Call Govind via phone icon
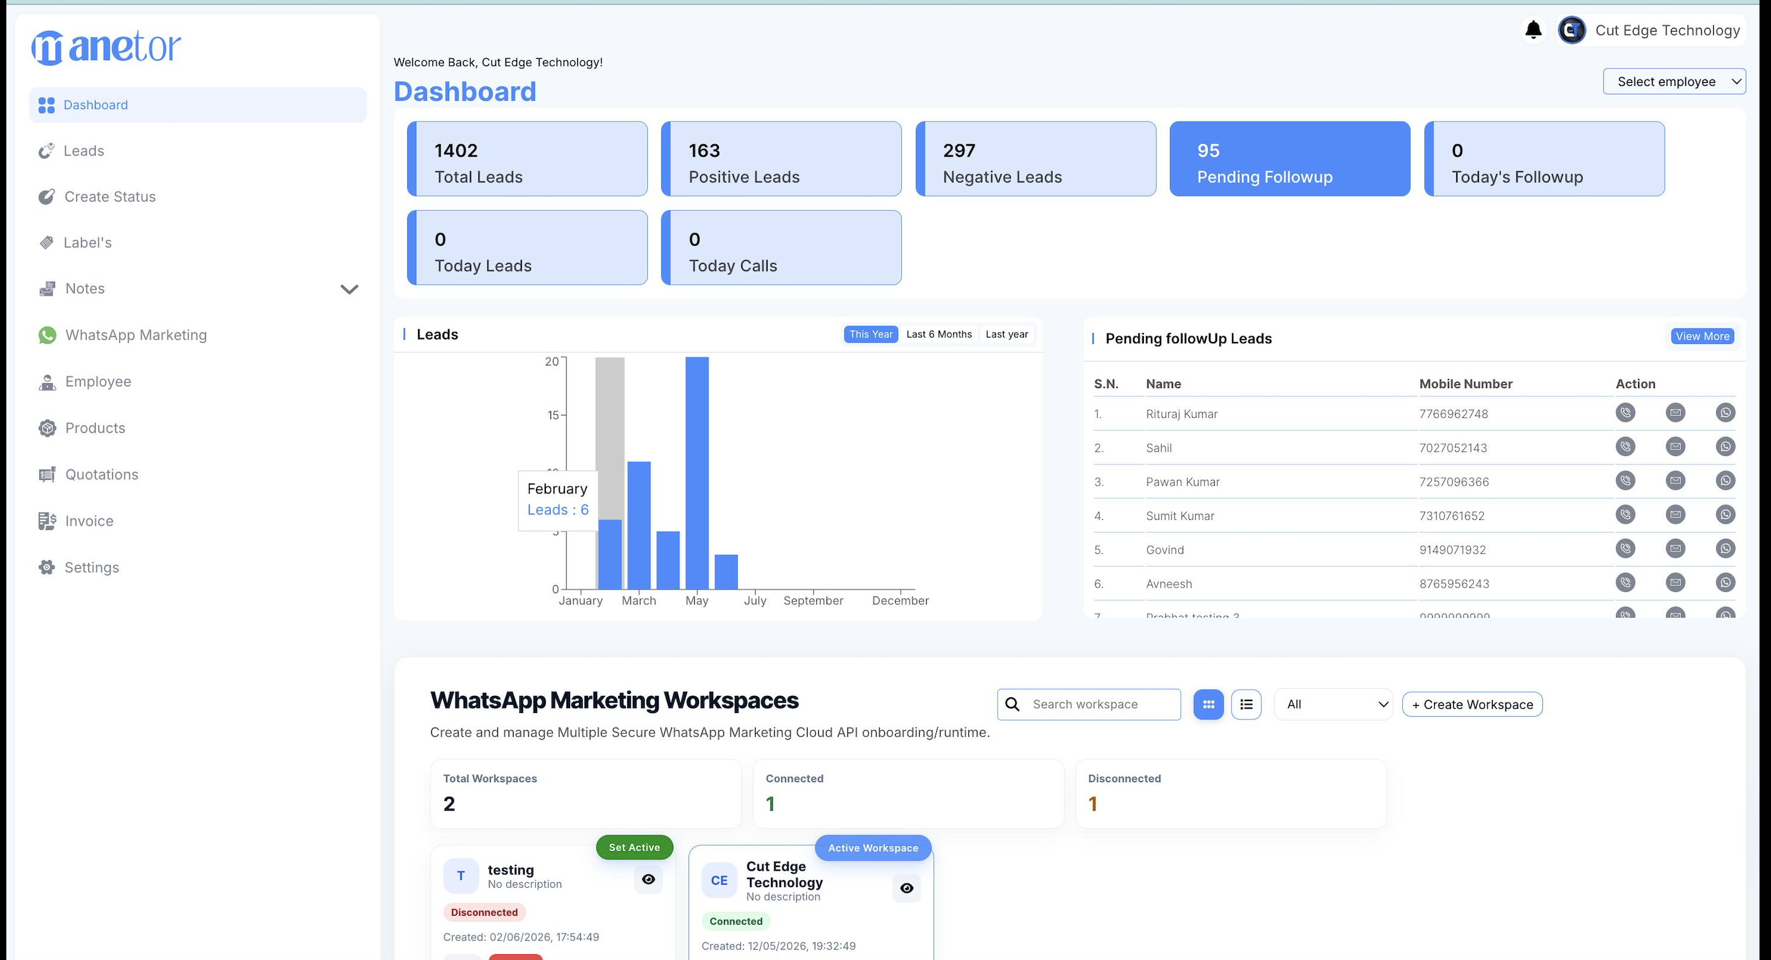This screenshot has height=960, width=1771. pos(1625,548)
